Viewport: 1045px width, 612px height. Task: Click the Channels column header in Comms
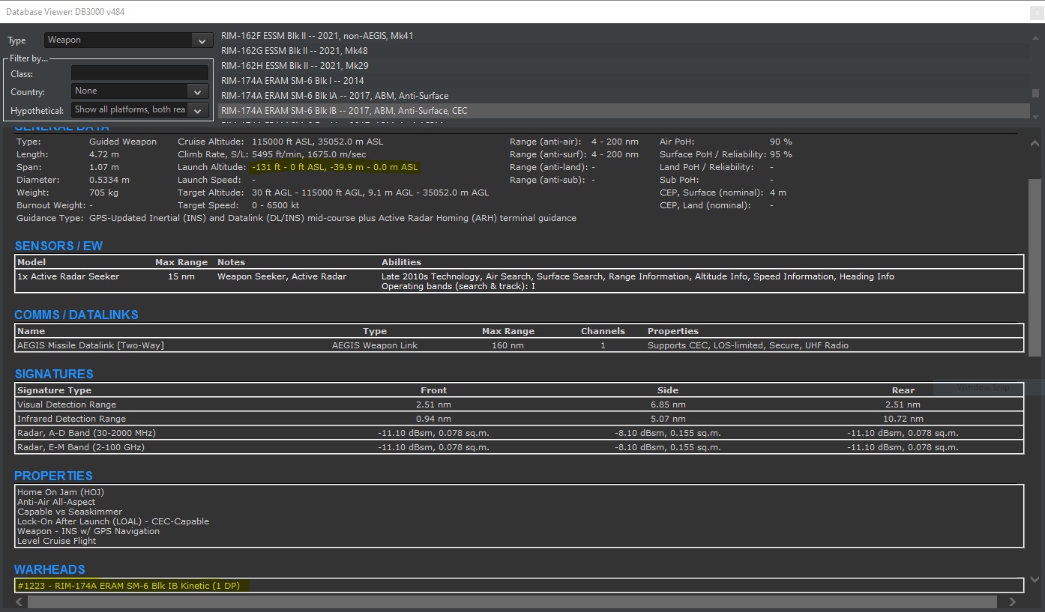tap(603, 331)
